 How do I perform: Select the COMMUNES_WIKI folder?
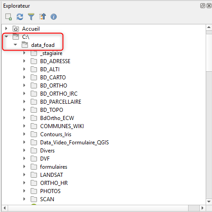click(x=62, y=126)
